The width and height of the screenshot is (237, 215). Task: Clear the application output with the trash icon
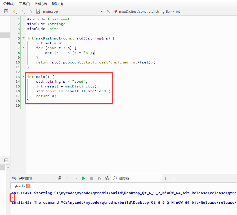60,178
